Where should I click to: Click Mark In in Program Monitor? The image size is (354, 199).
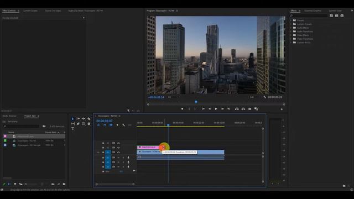click(189, 109)
